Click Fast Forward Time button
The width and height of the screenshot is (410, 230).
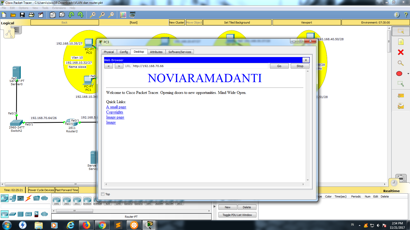click(x=67, y=190)
